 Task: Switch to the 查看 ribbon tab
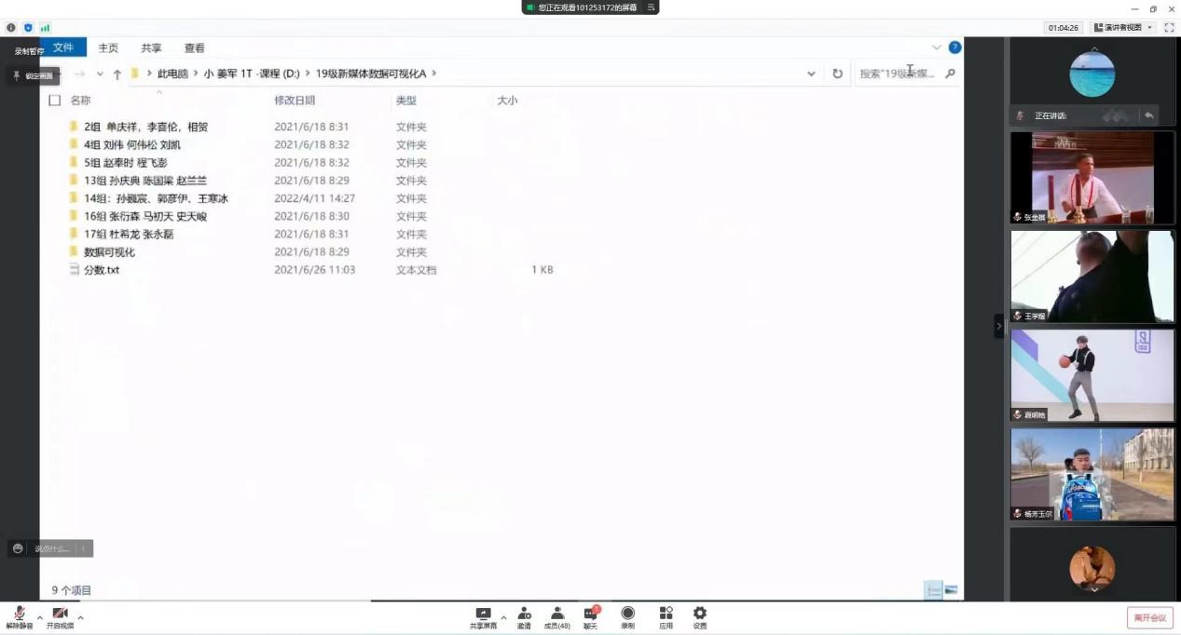[x=194, y=48]
